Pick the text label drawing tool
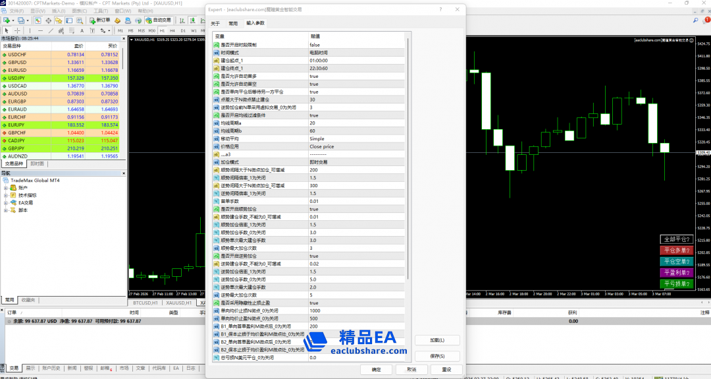Image resolution: width=711 pixels, height=379 pixels. pyautogui.click(x=82, y=30)
